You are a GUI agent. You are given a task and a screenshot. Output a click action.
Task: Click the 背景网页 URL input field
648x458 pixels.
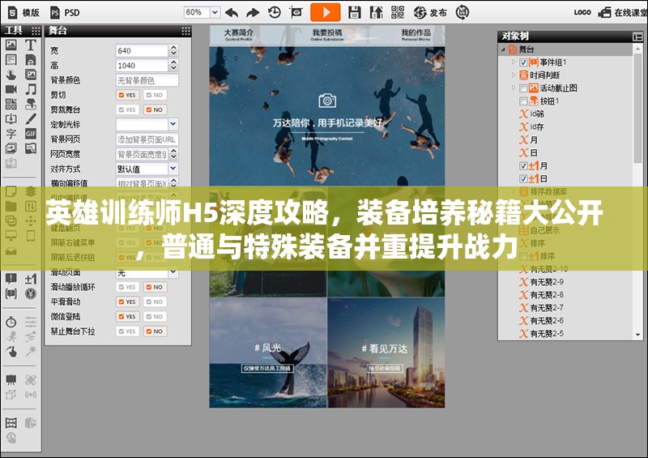[147, 139]
